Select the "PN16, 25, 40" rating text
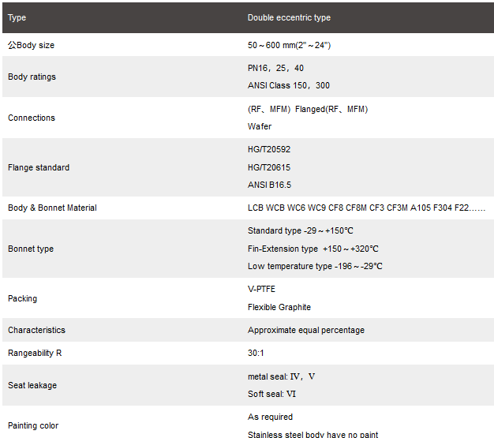This screenshot has height=438, width=494. click(x=275, y=68)
